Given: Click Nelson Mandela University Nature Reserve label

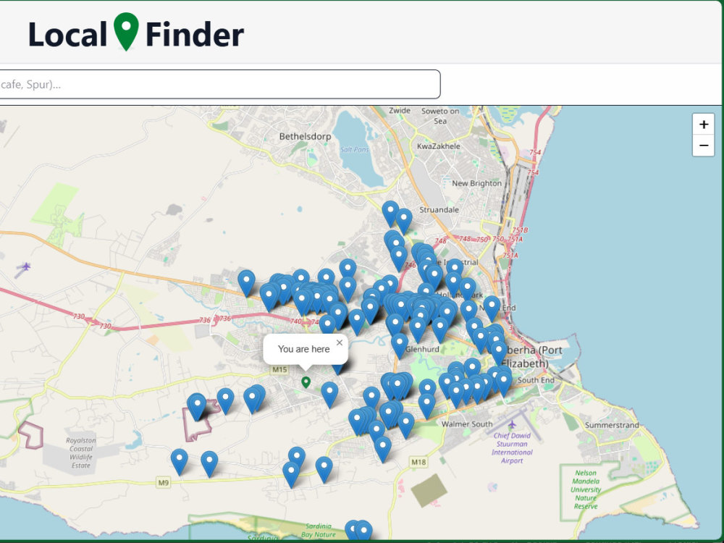Looking at the screenshot, I should tap(586, 489).
